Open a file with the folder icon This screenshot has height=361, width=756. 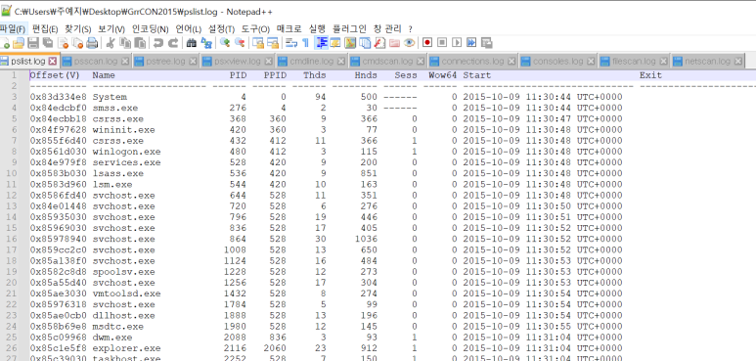(x=19, y=43)
